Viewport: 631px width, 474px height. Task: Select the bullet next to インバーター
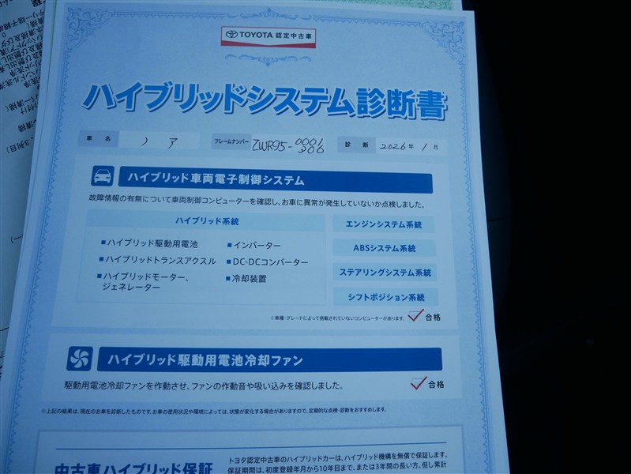[x=228, y=246]
